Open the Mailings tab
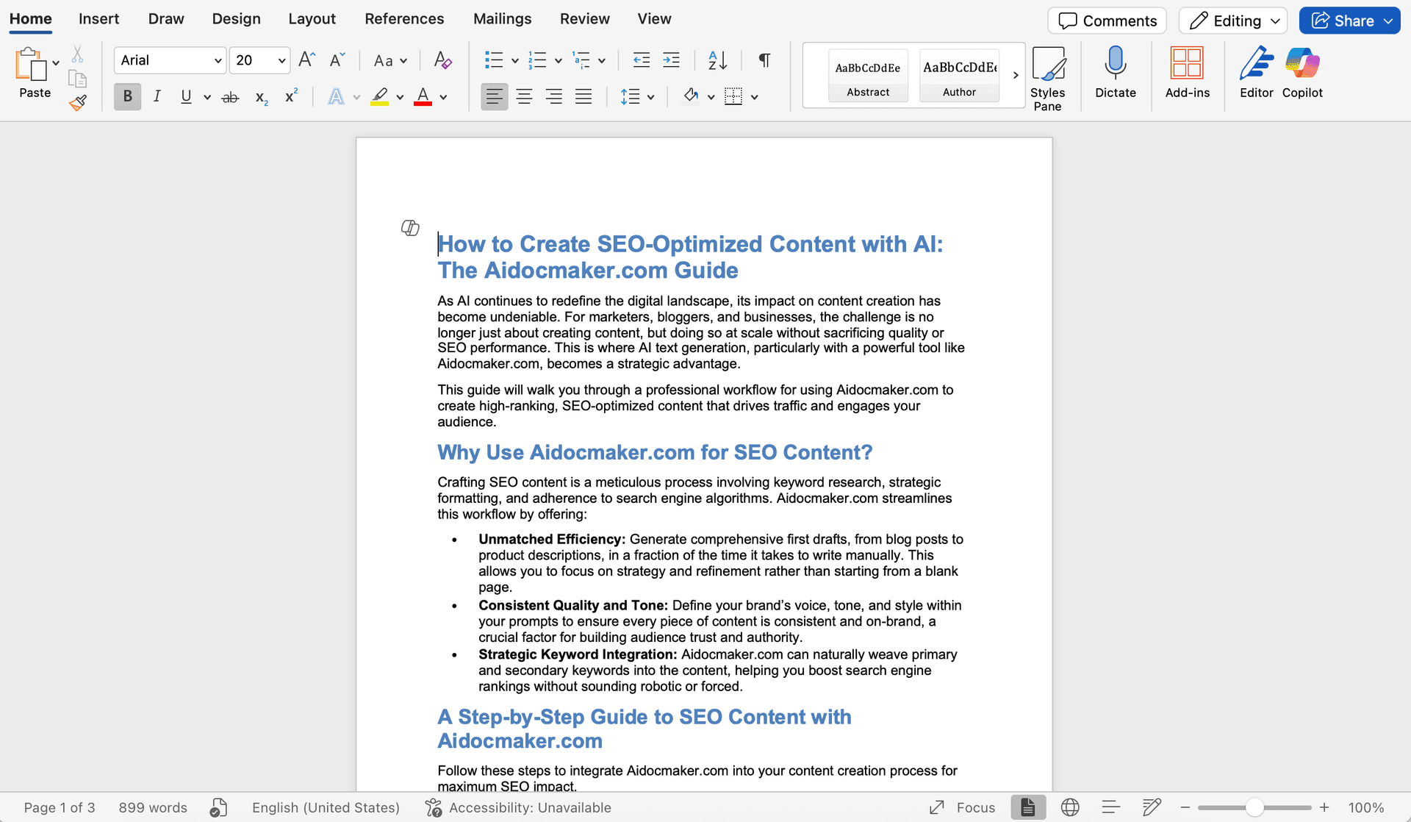The width and height of the screenshot is (1411, 822). [502, 18]
